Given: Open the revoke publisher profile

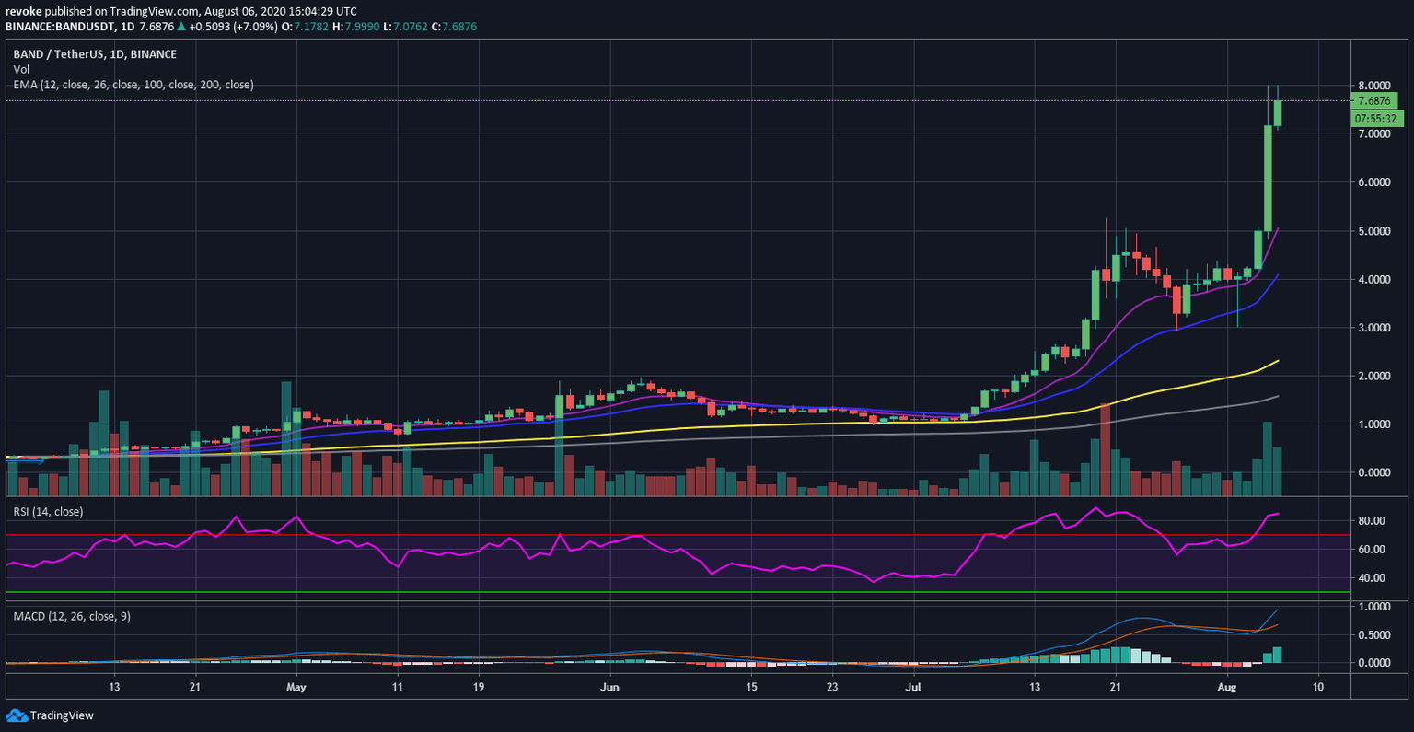Looking at the screenshot, I should [21, 12].
